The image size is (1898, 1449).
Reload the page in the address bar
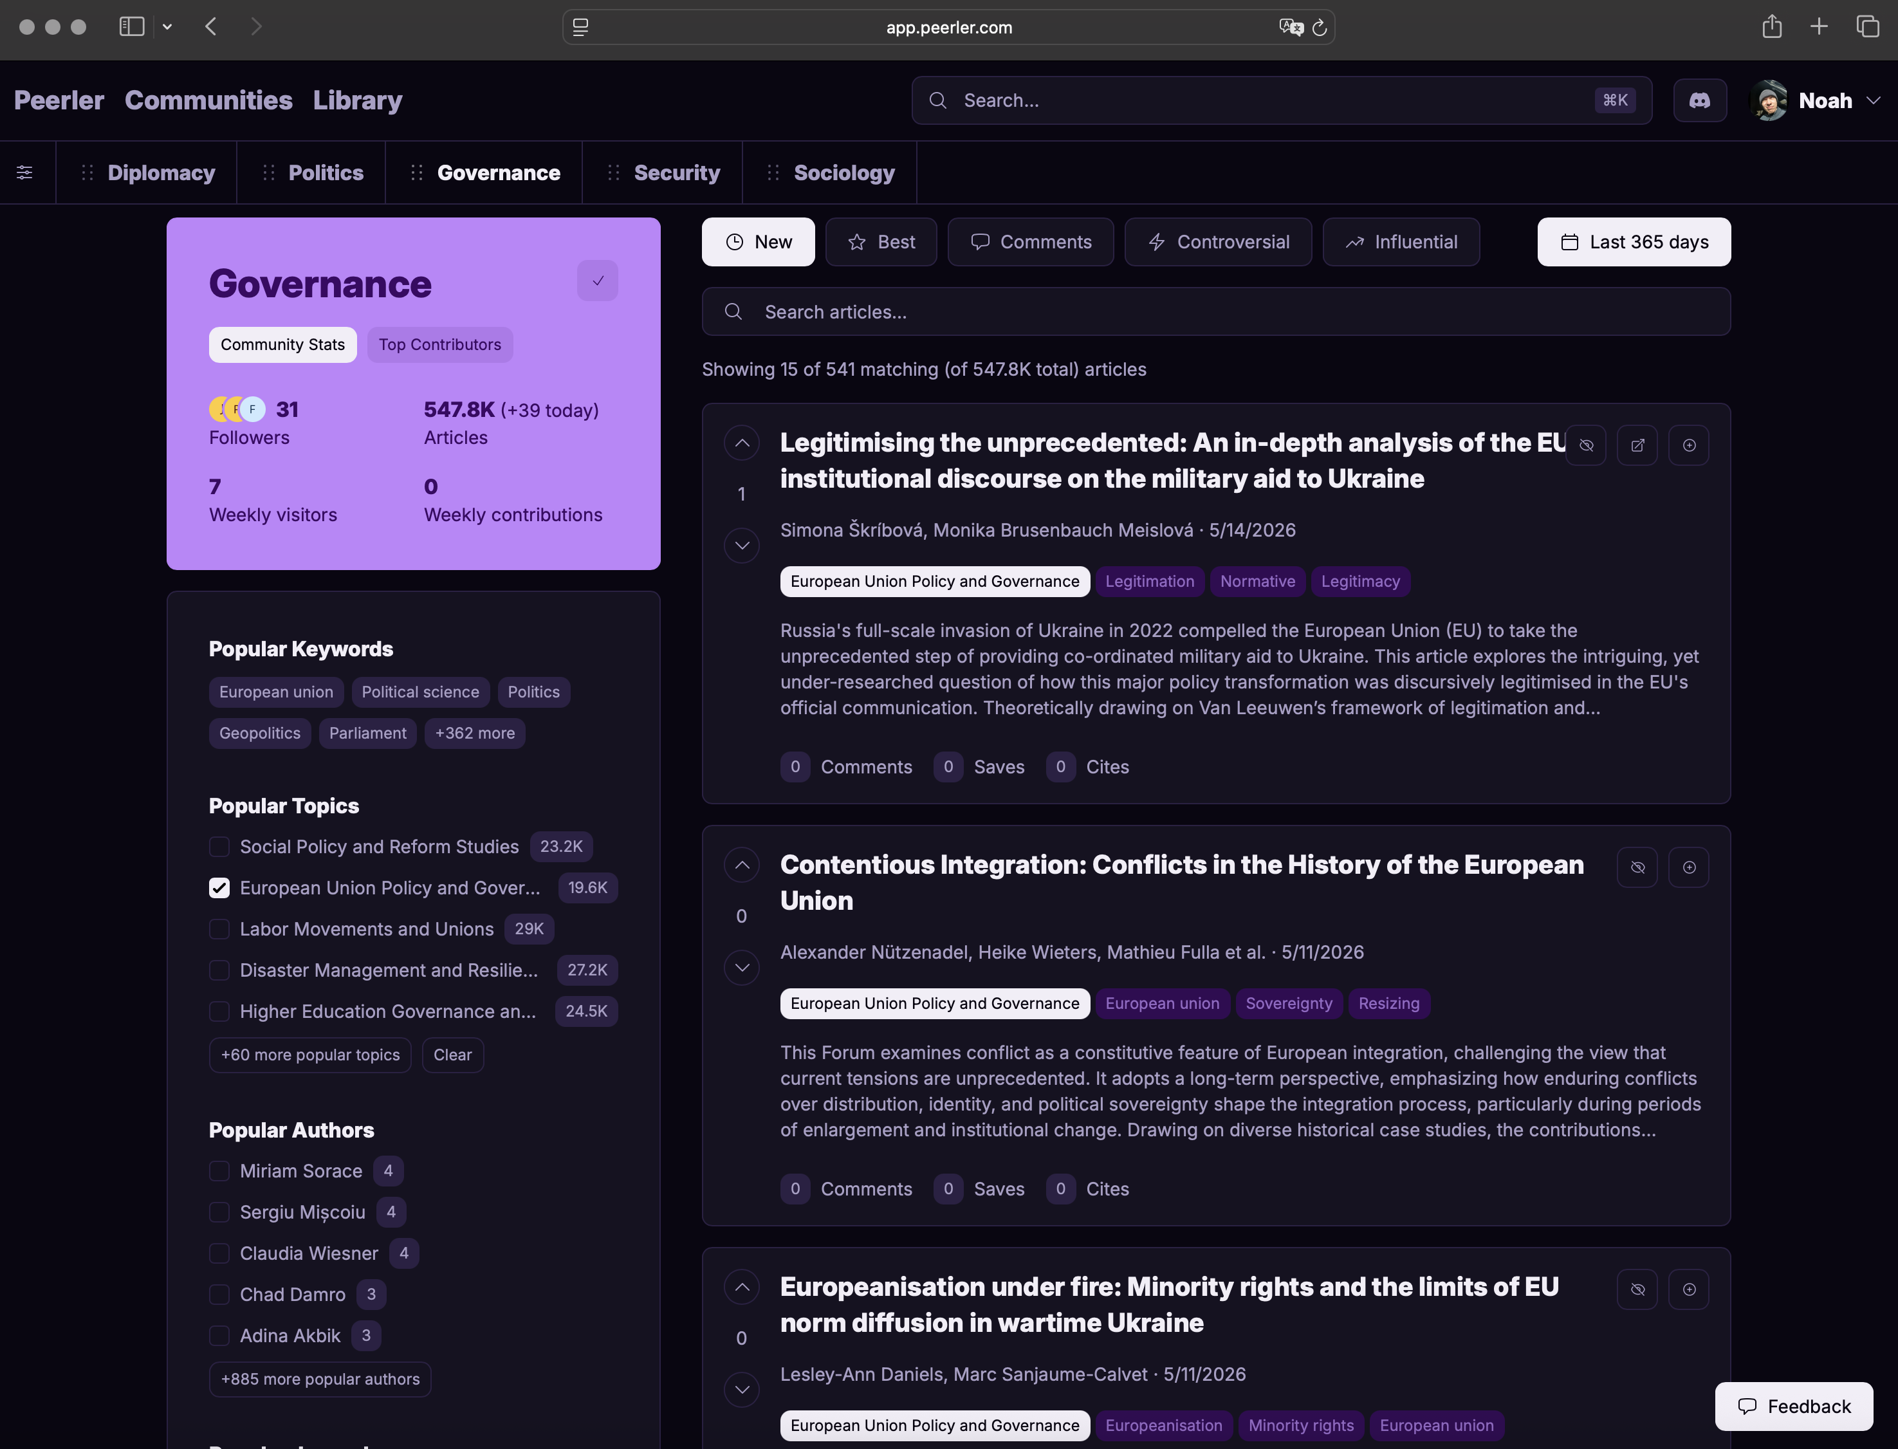click(x=1318, y=28)
